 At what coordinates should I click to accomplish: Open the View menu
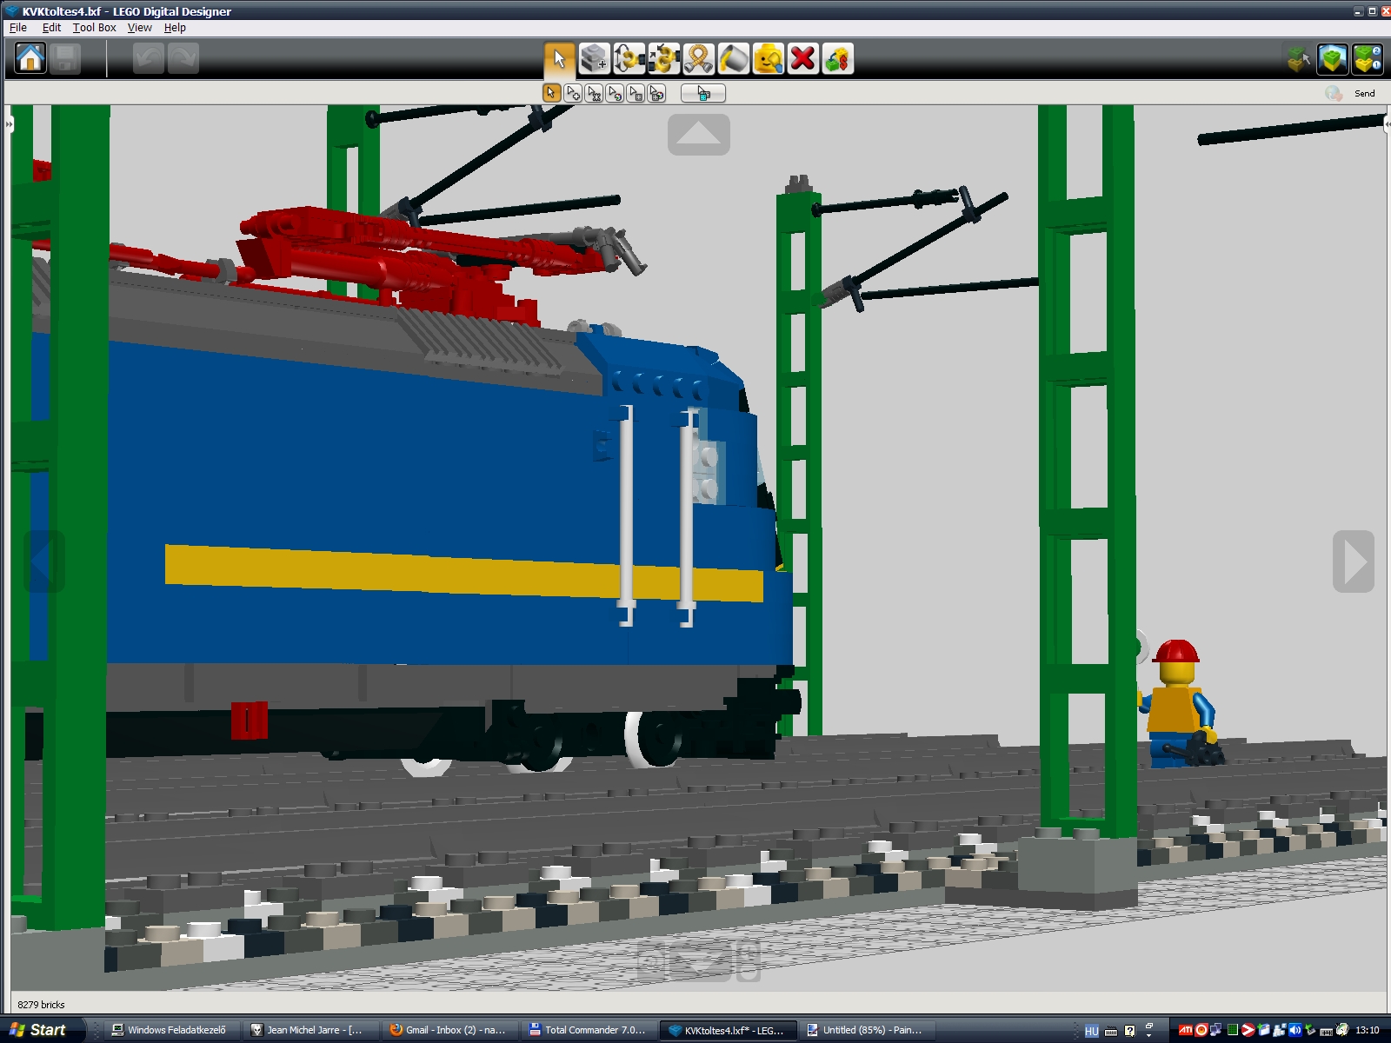(x=139, y=28)
